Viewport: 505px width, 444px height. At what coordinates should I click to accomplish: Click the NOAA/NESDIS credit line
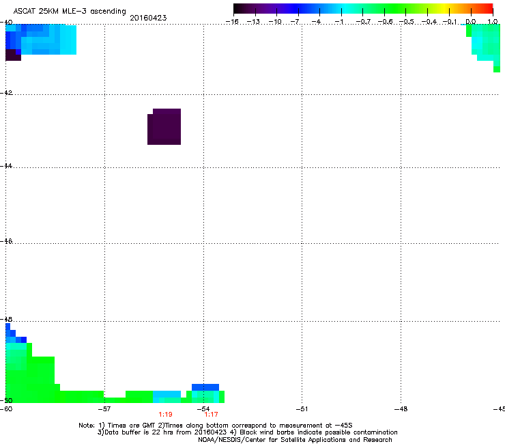pyautogui.click(x=295, y=440)
